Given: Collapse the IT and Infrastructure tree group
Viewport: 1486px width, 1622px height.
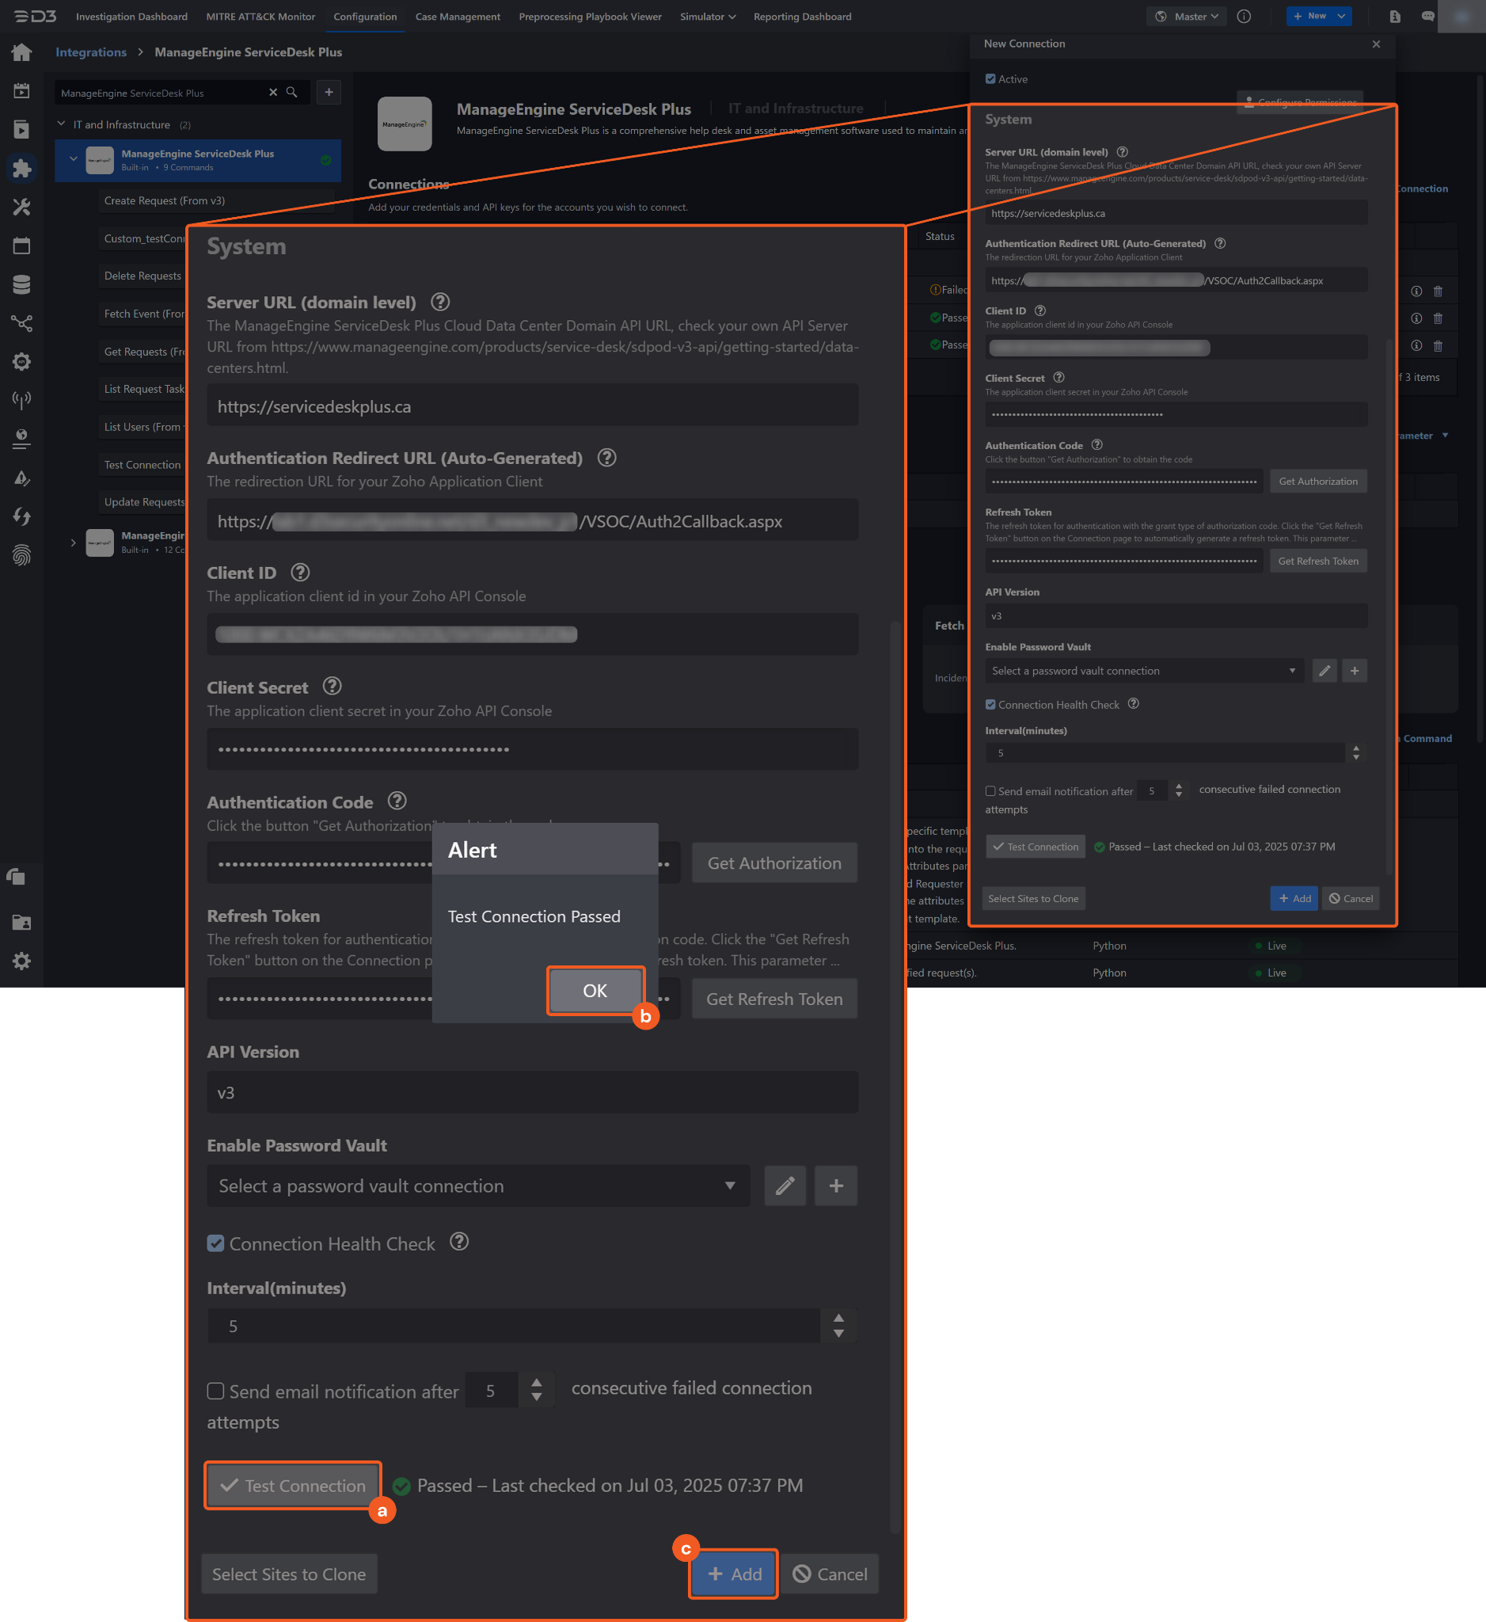Looking at the screenshot, I should (61, 124).
